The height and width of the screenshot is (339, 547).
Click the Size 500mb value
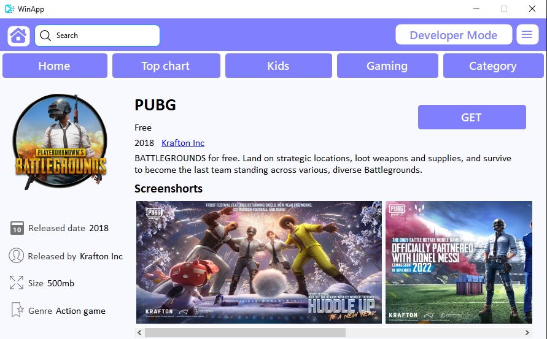click(61, 283)
